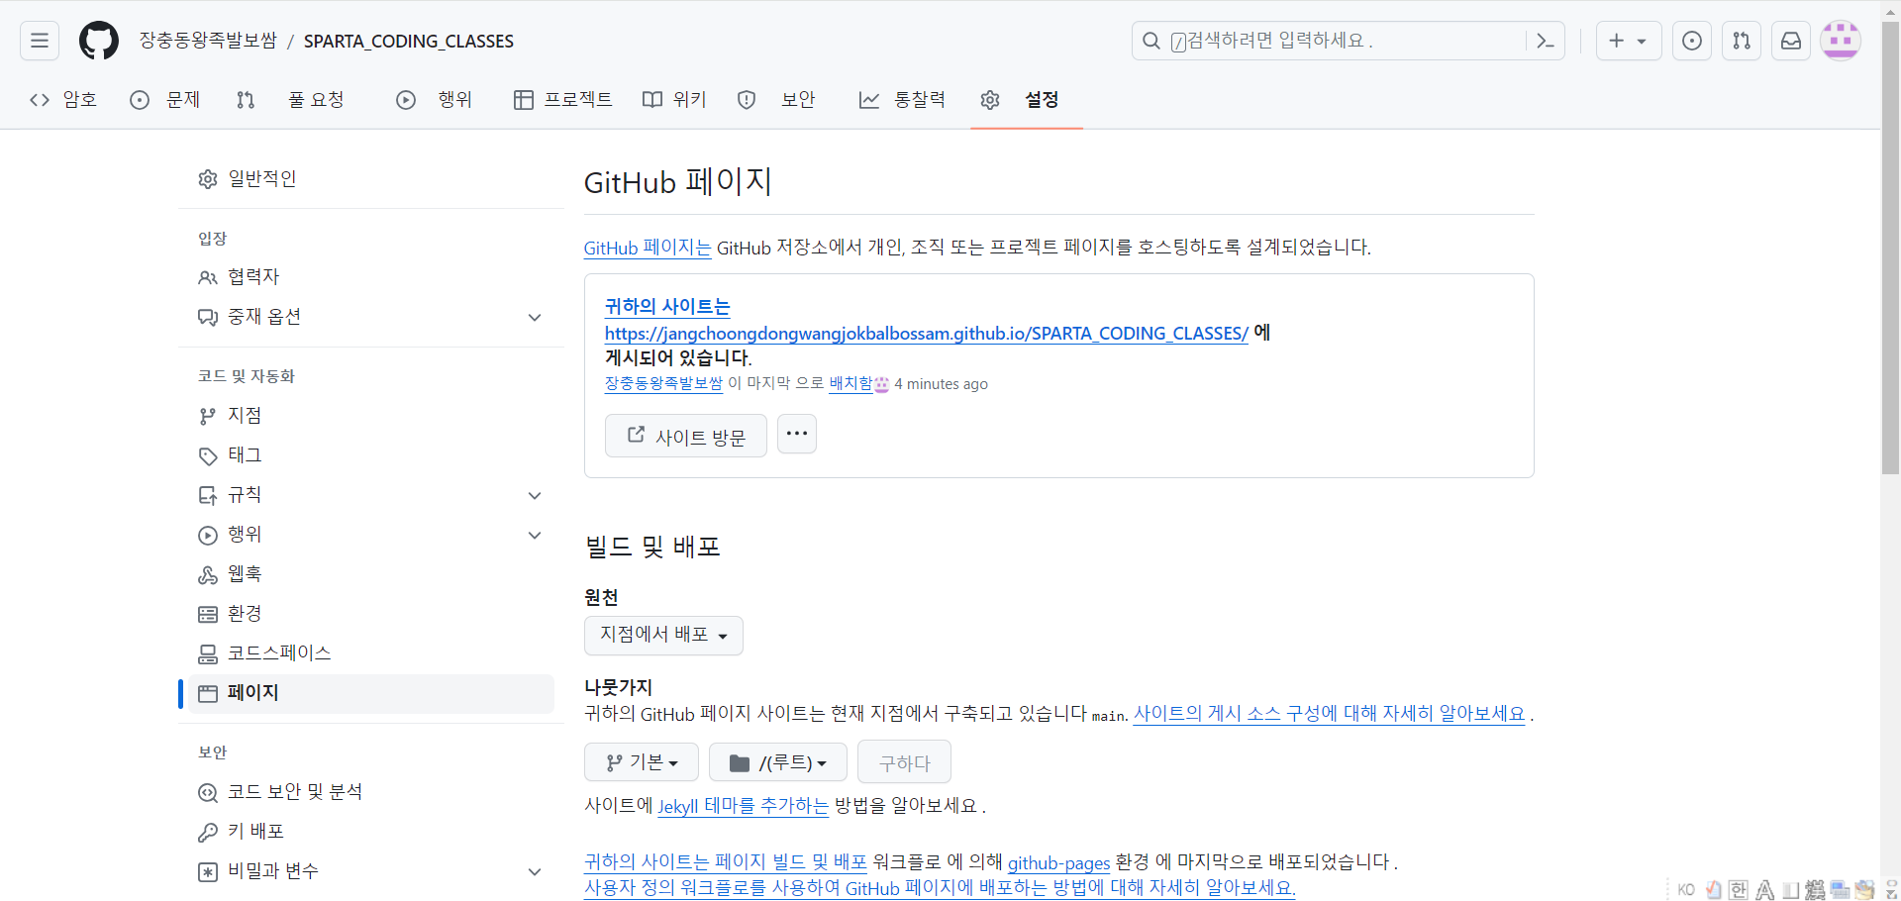Select 웹훅 in the settings sidebar
This screenshot has width=1901, height=901.
click(x=371, y=574)
